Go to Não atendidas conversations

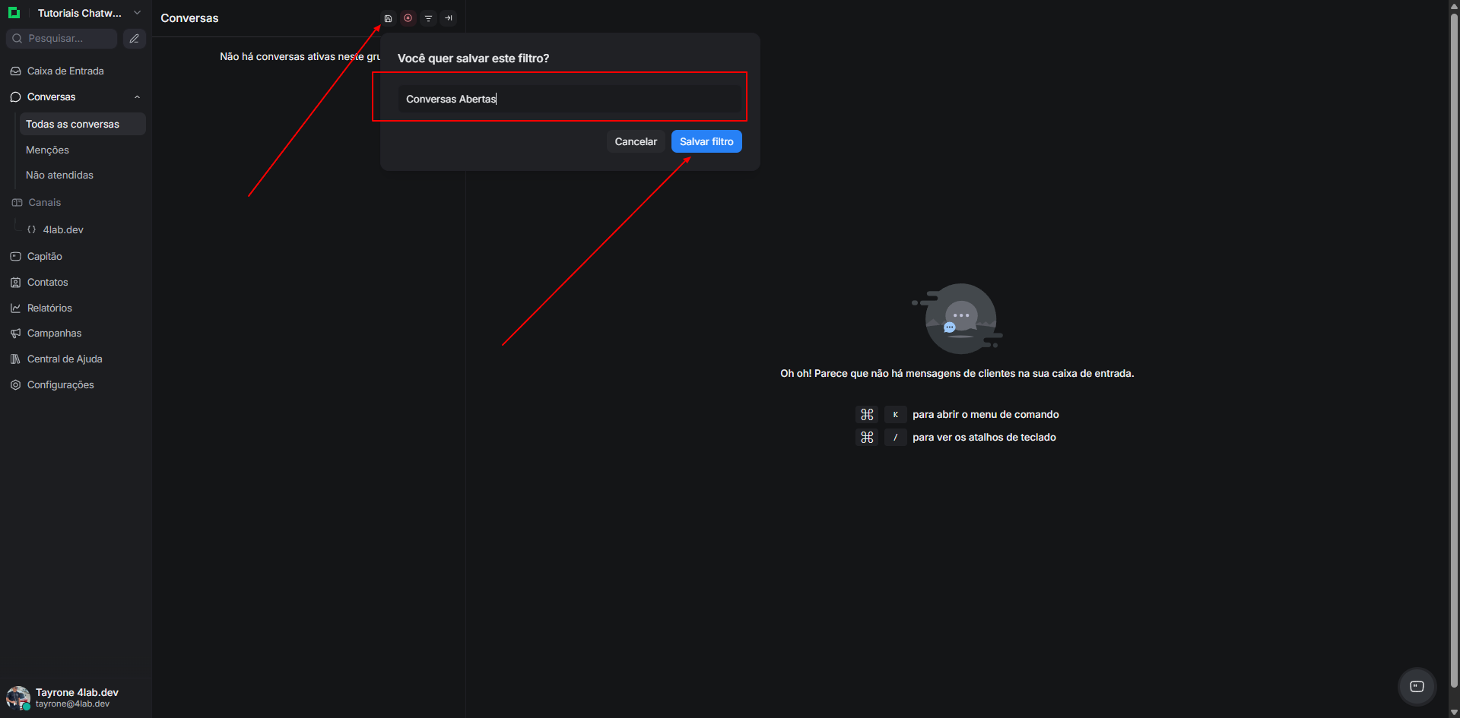(59, 176)
